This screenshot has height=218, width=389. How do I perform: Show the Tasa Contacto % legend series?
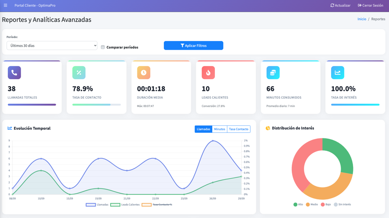click(x=157, y=205)
